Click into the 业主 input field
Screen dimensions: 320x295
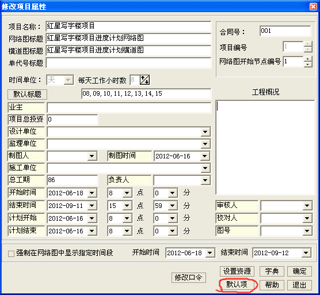tap(129, 108)
